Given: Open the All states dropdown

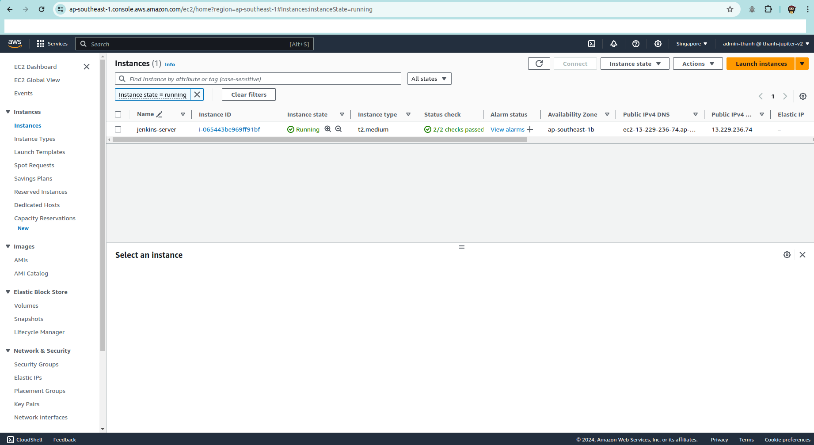Looking at the screenshot, I should click(x=429, y=79).
